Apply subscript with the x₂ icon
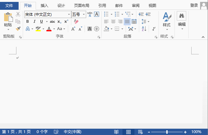This screenshot has height=135, width=208. coord(59,21)
